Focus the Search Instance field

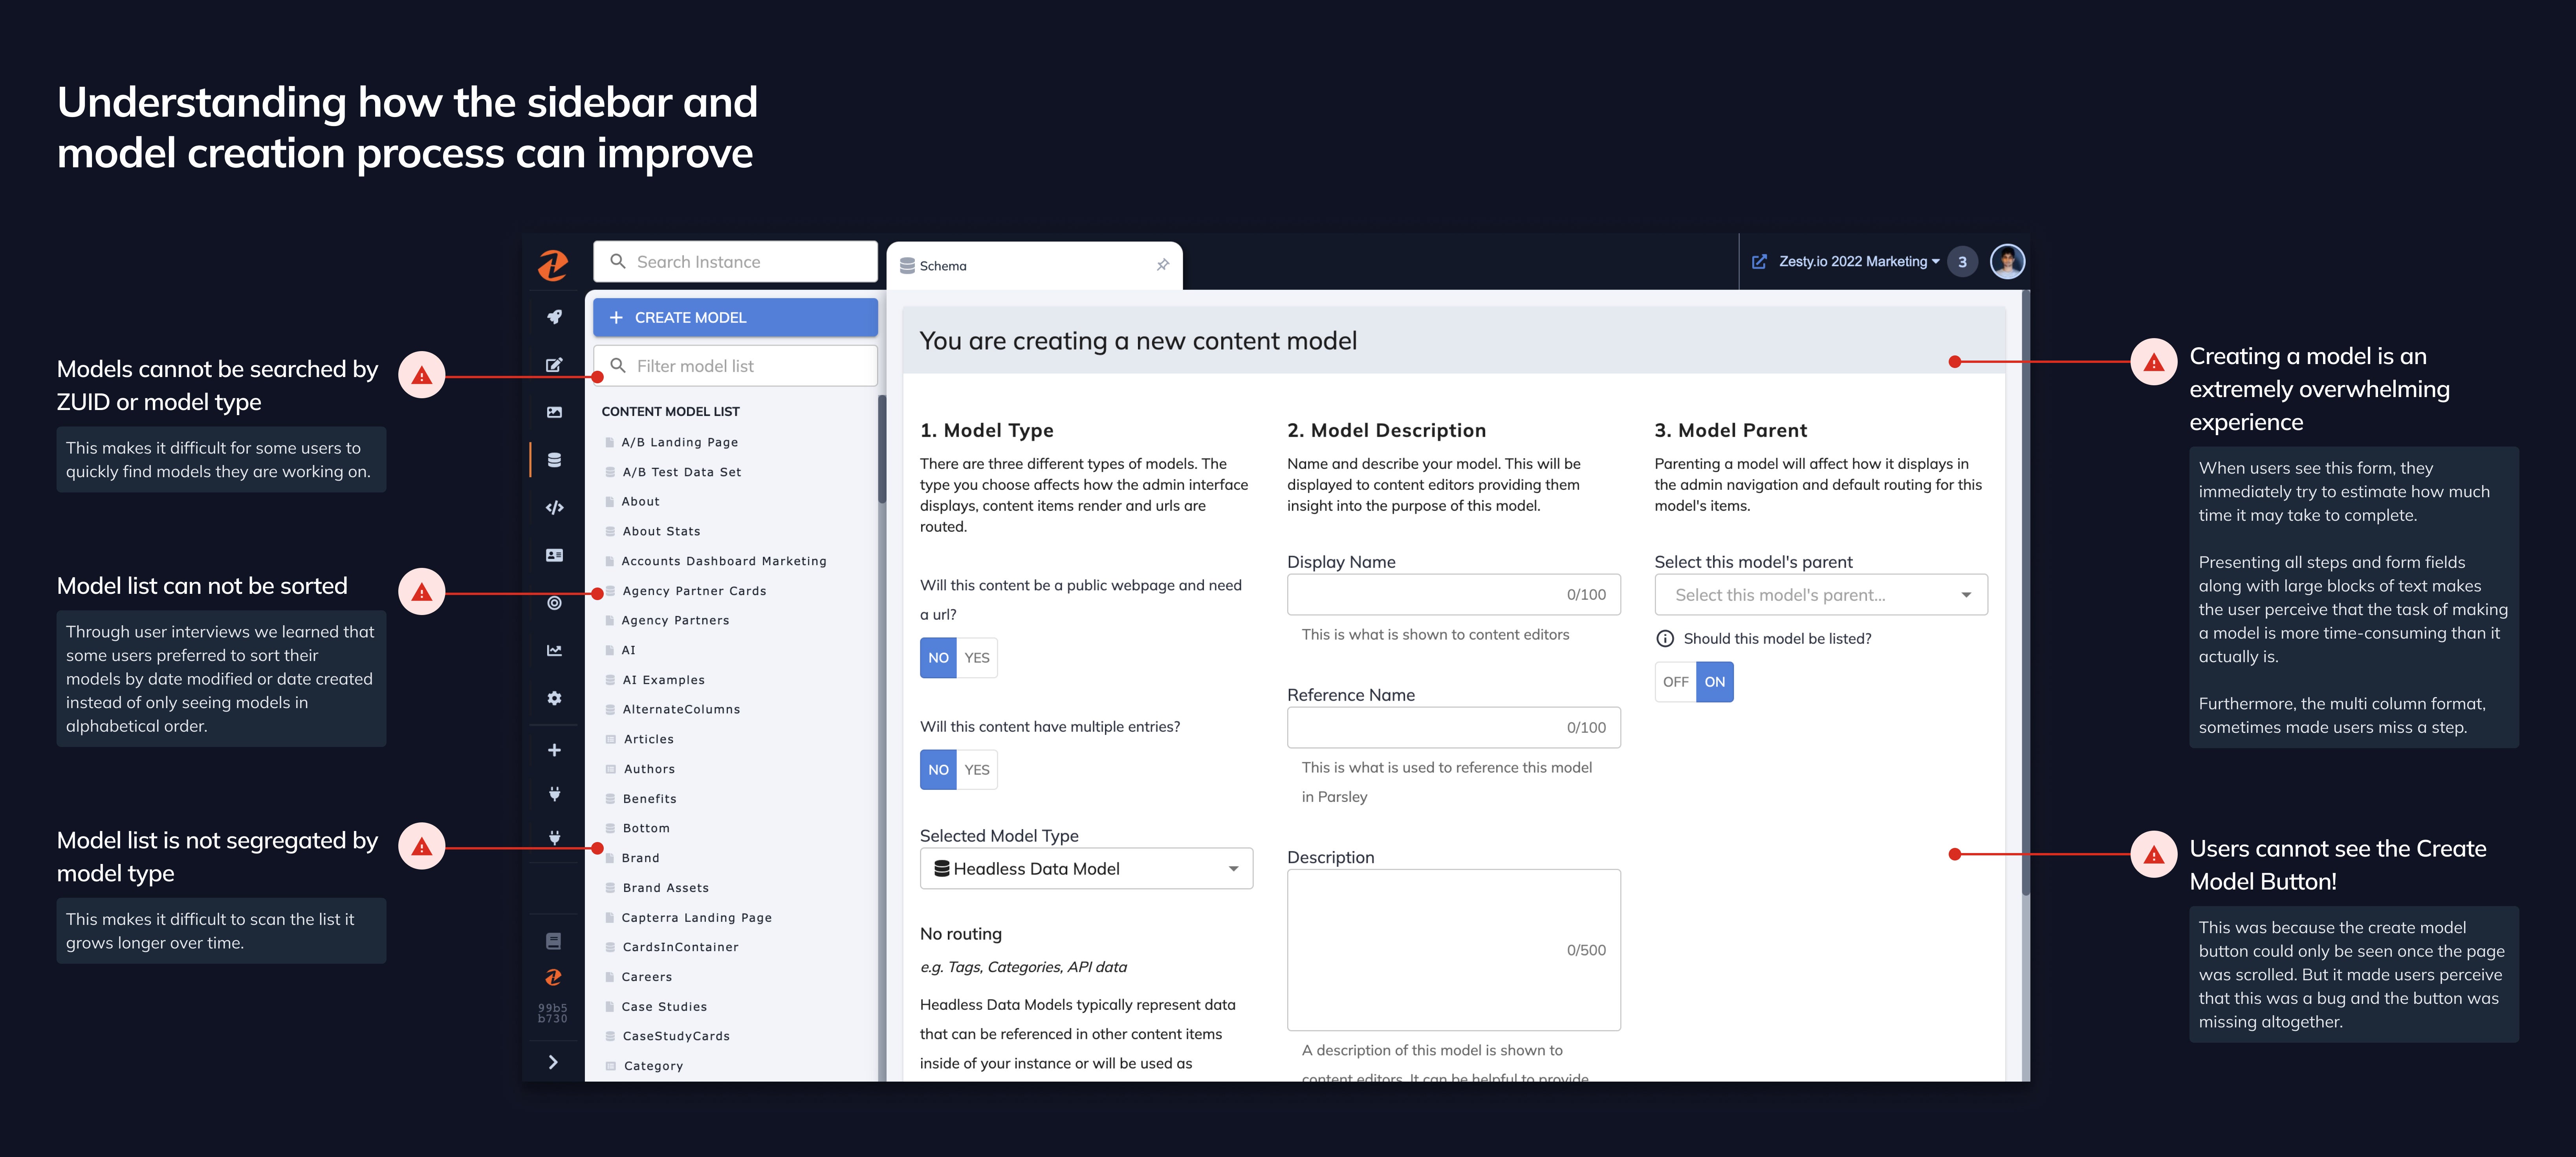(735, 261)
